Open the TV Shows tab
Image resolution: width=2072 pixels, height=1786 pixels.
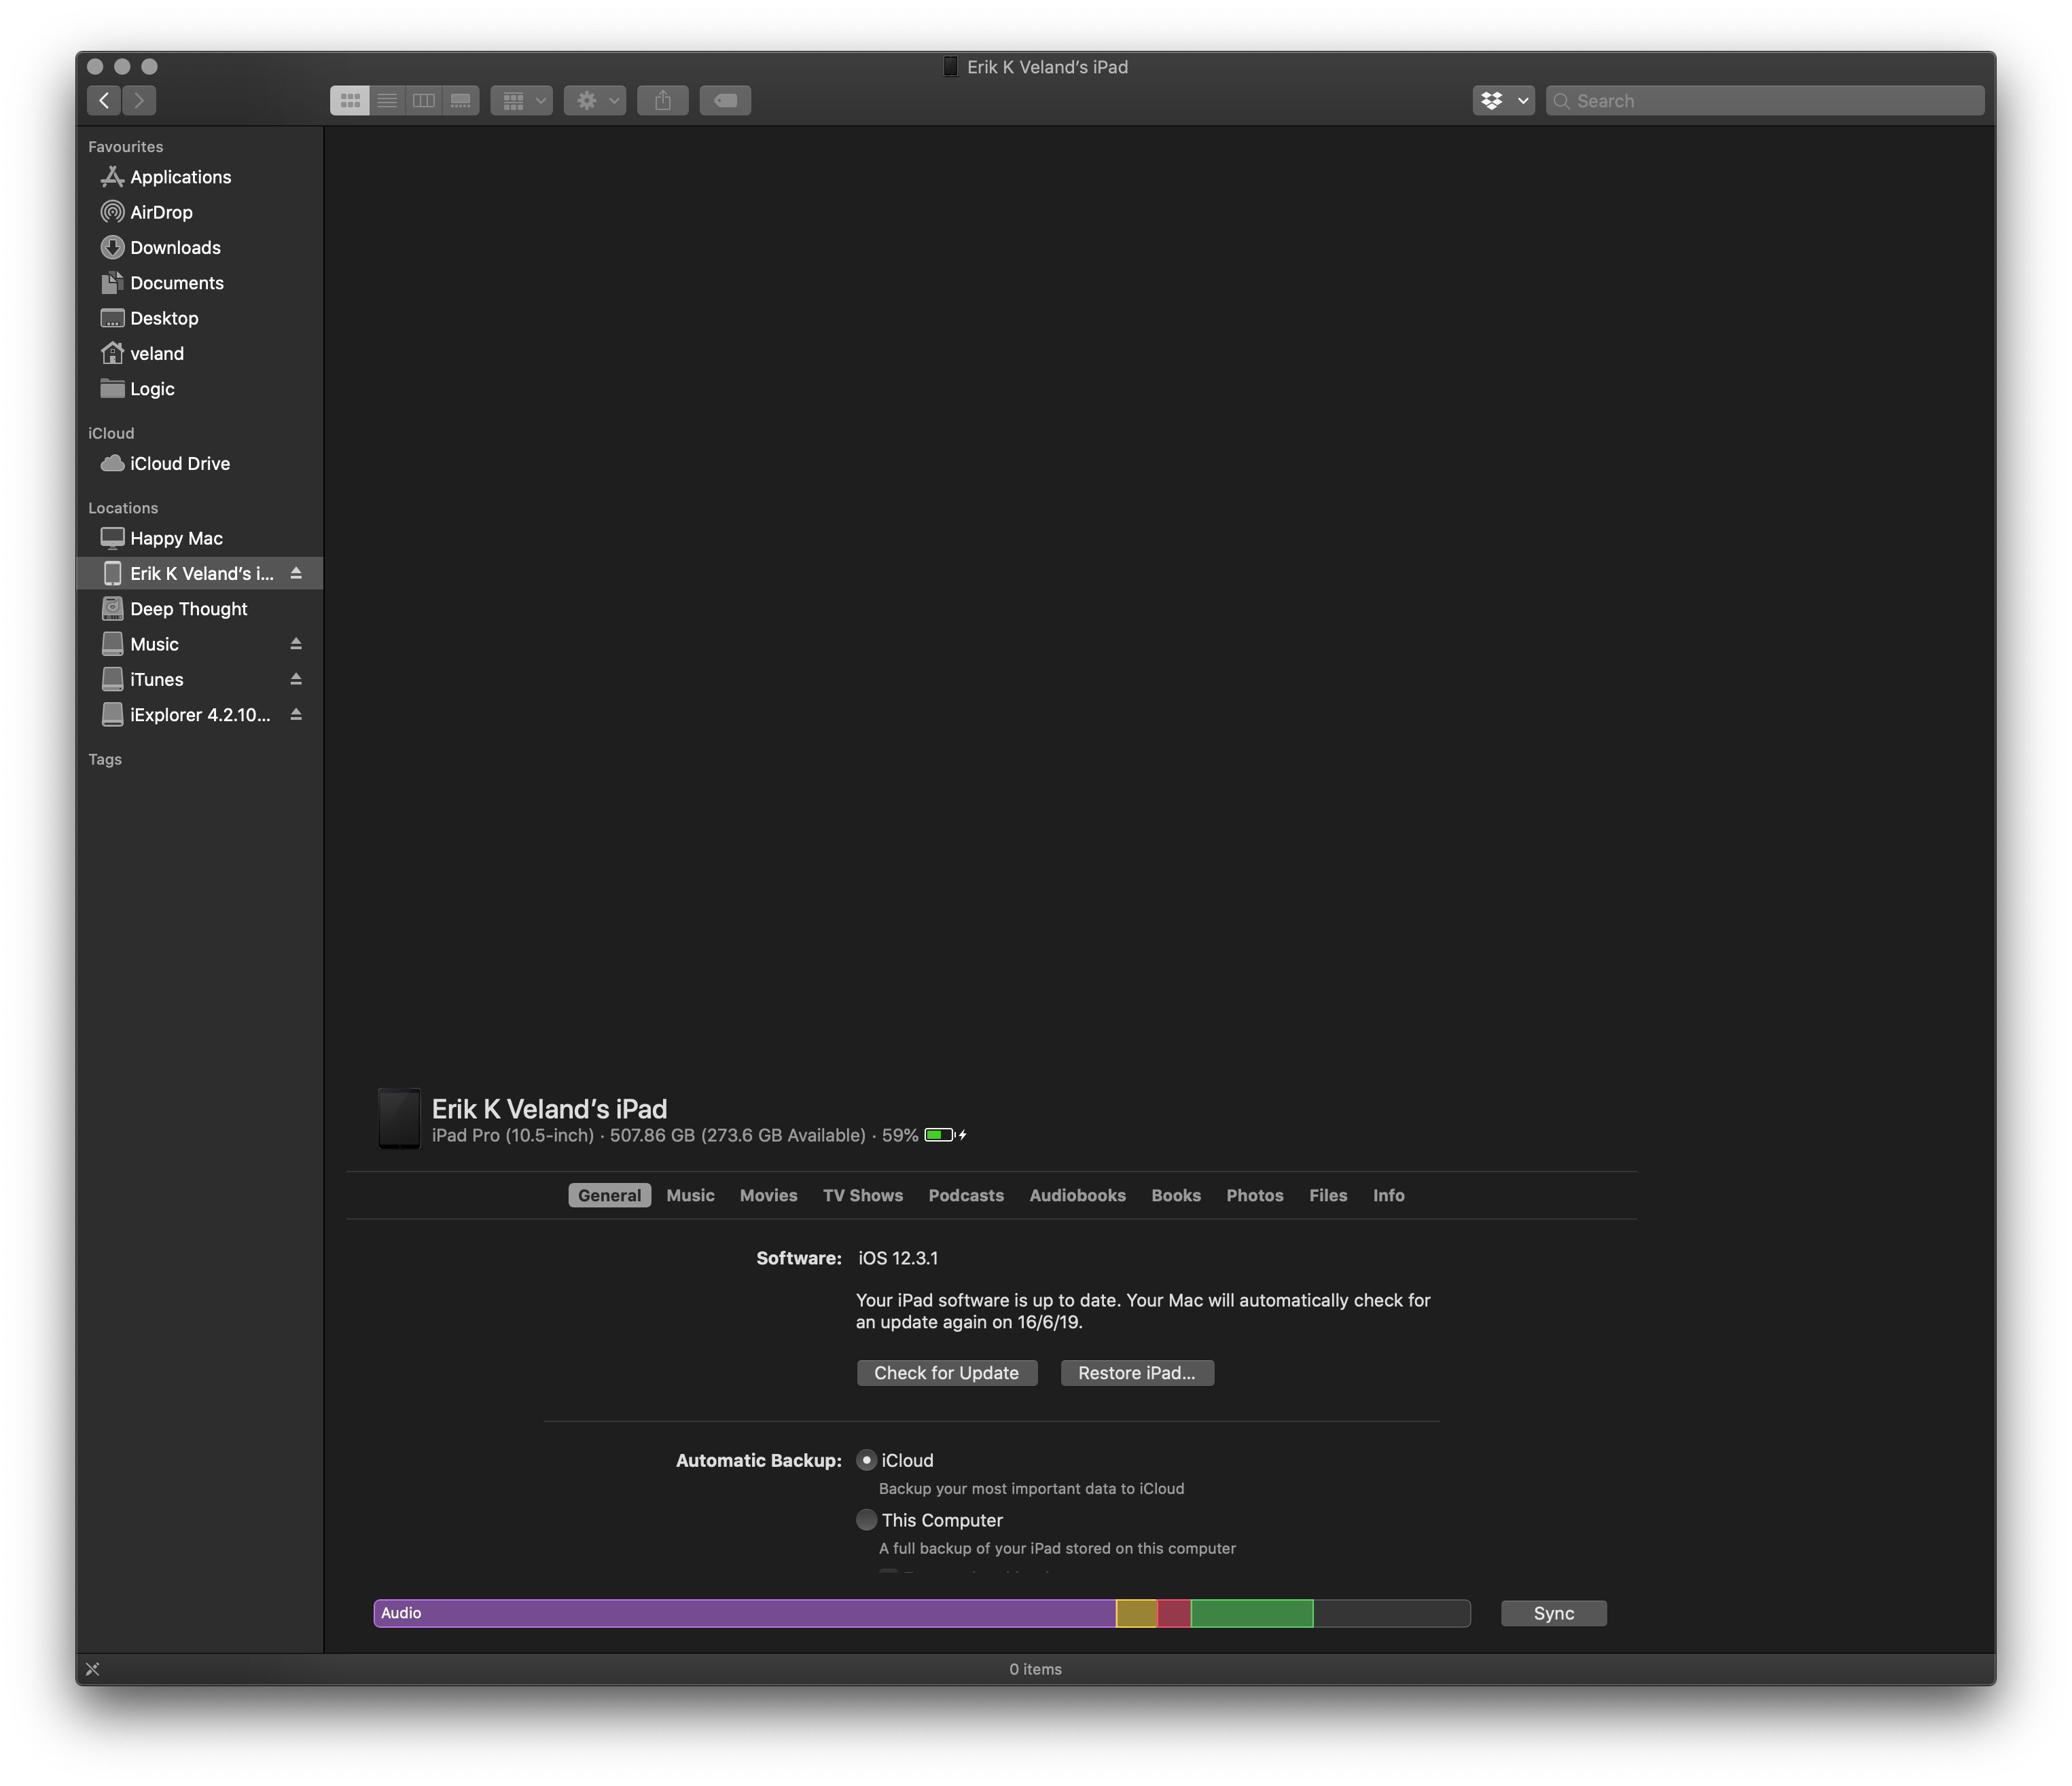click(x=862, y=1195)
